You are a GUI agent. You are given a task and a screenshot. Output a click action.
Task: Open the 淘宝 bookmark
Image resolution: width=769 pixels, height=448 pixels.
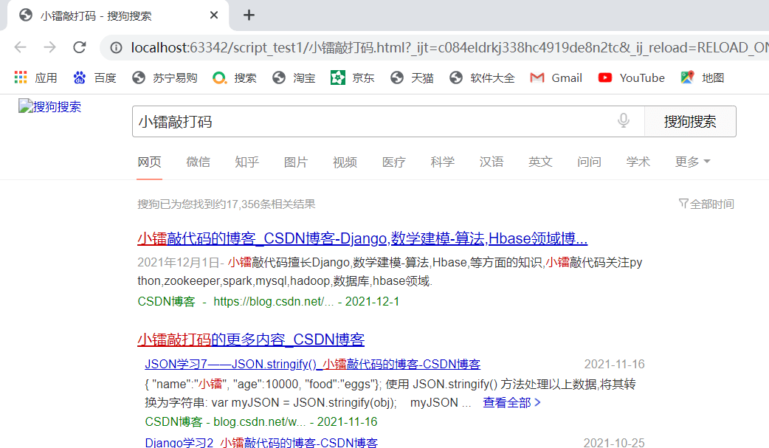(294, 77)
